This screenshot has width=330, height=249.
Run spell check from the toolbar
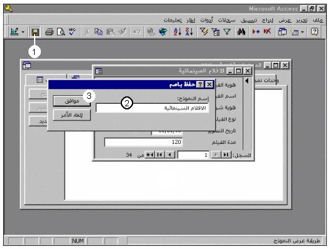pos(72,32)
